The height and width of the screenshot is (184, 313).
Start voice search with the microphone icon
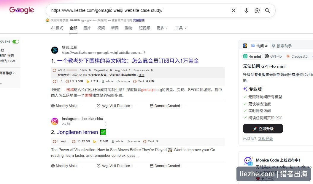coord(247,11)
